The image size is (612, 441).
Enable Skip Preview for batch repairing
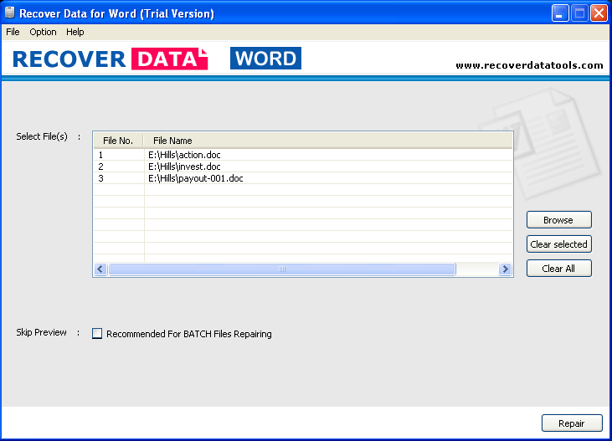(x=97, y=334)
